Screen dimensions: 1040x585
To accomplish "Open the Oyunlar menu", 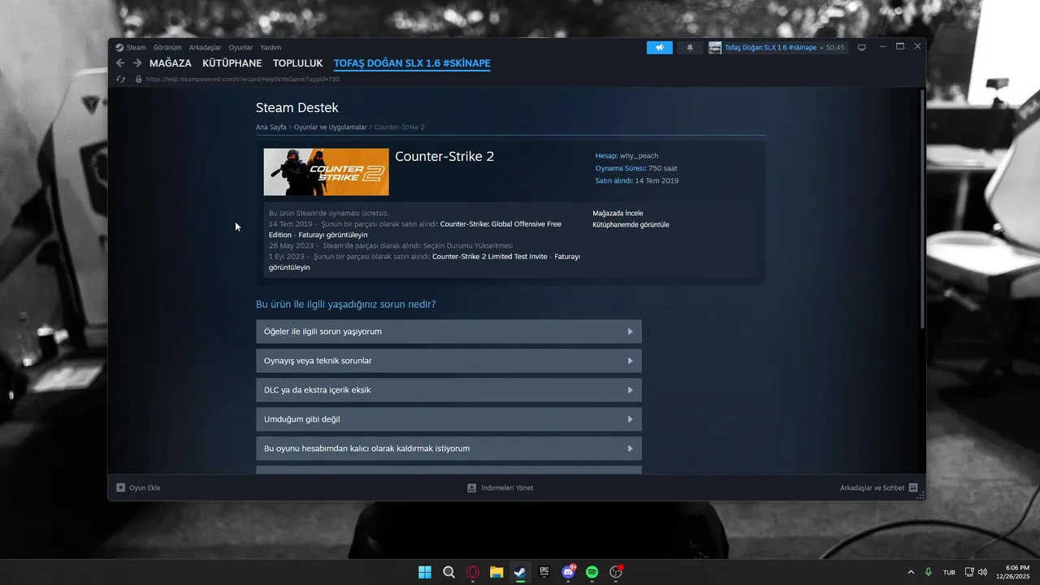I will pos(240,47).
